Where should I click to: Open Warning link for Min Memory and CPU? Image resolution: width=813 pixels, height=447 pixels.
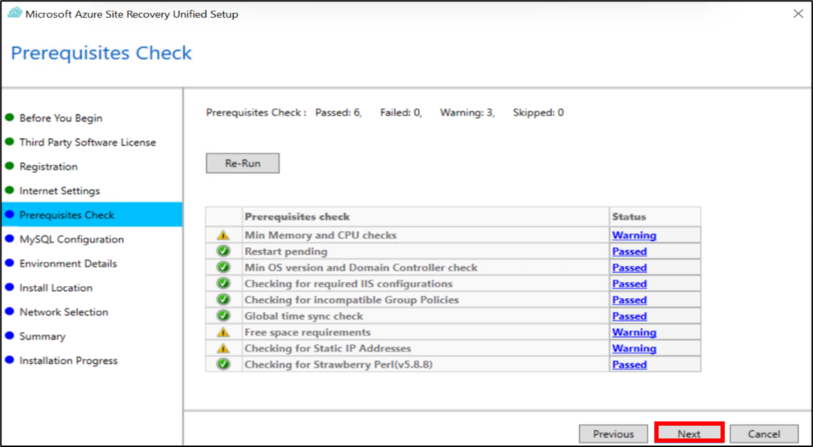coord(634,236)
